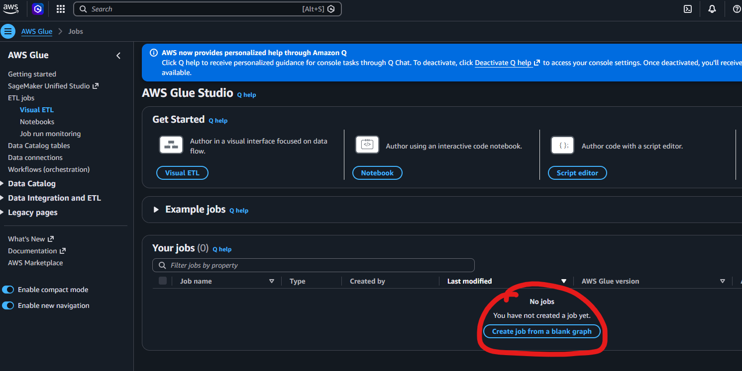Sort by the Job name column arrow
Image resolution: width=742 pixels, height=371 pixels.
272,281
